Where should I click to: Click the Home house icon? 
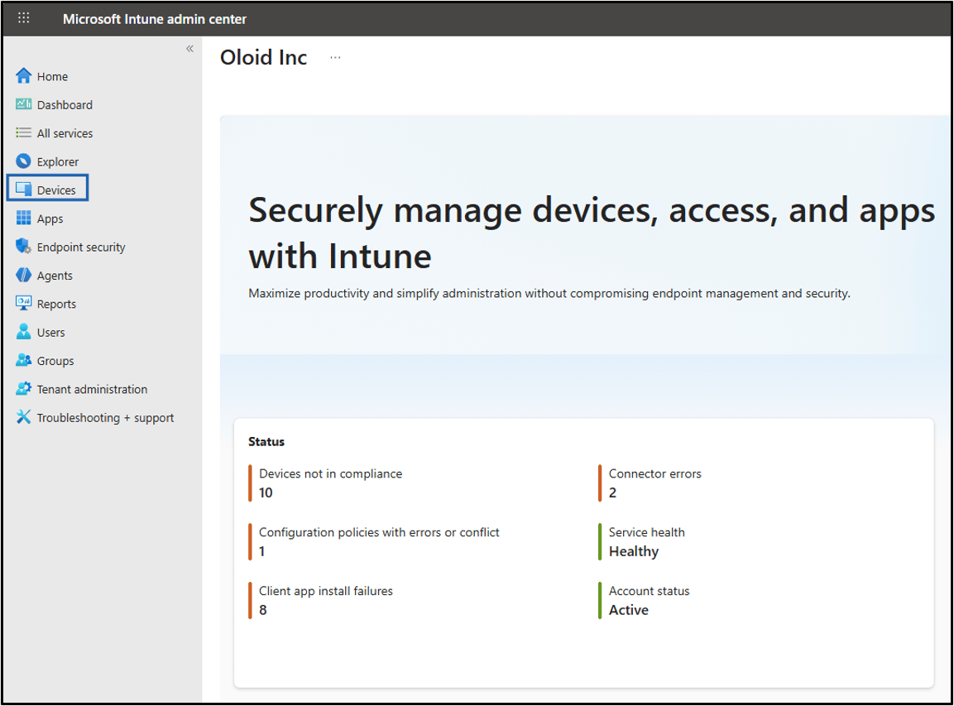pyautogui.click(x=23, y=76)
